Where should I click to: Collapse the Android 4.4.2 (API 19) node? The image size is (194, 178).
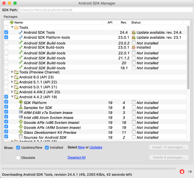12,97
